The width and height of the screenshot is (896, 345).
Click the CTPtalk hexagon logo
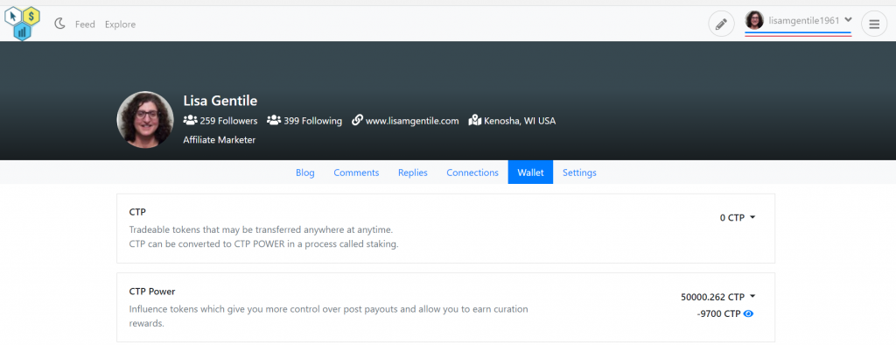click(x=22, y=24)
